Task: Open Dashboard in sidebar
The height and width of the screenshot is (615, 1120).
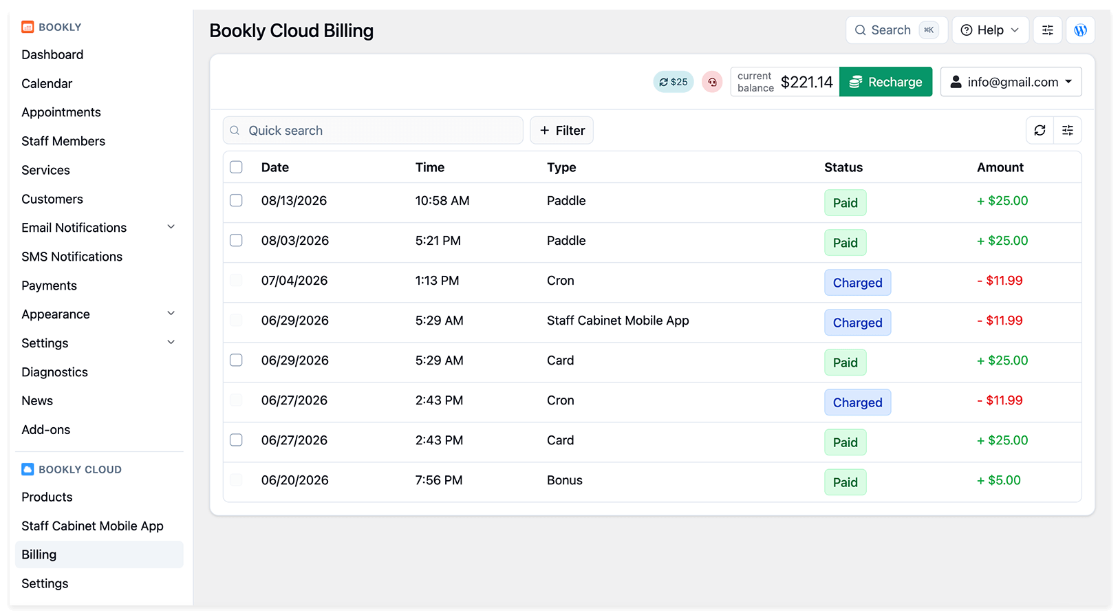Action: tap(52, 54)
